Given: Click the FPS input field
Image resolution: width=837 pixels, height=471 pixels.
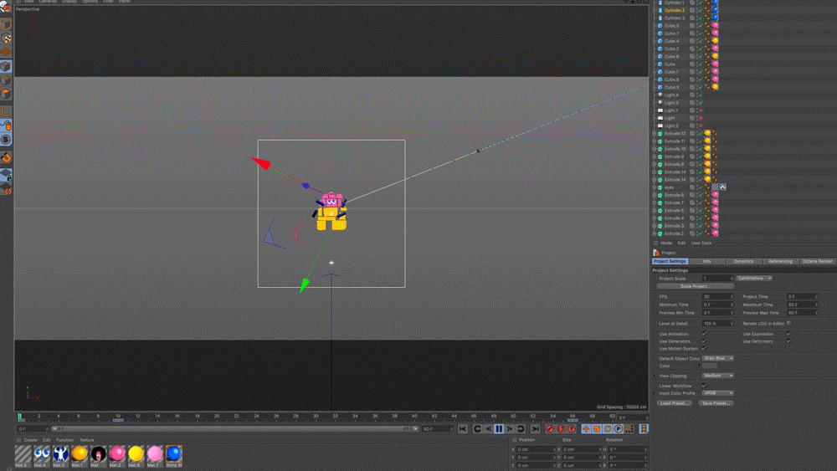Looking at the screenshot, I should click(718, 297).
